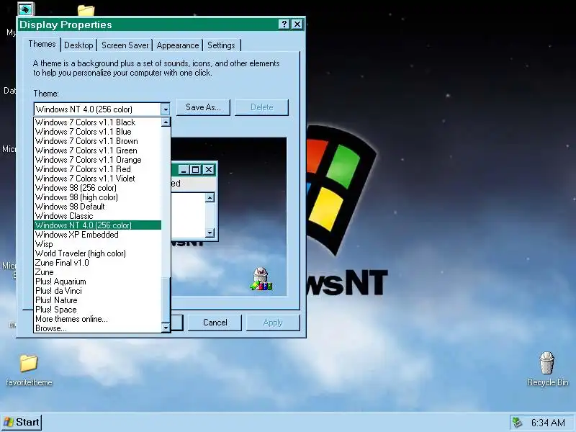Click theme list scrollbar up arrow
The image size is (576, 432).
pyautogui.click(x=166, y=122)
